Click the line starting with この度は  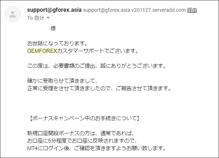pyautogui.click(x=96, y=66)
